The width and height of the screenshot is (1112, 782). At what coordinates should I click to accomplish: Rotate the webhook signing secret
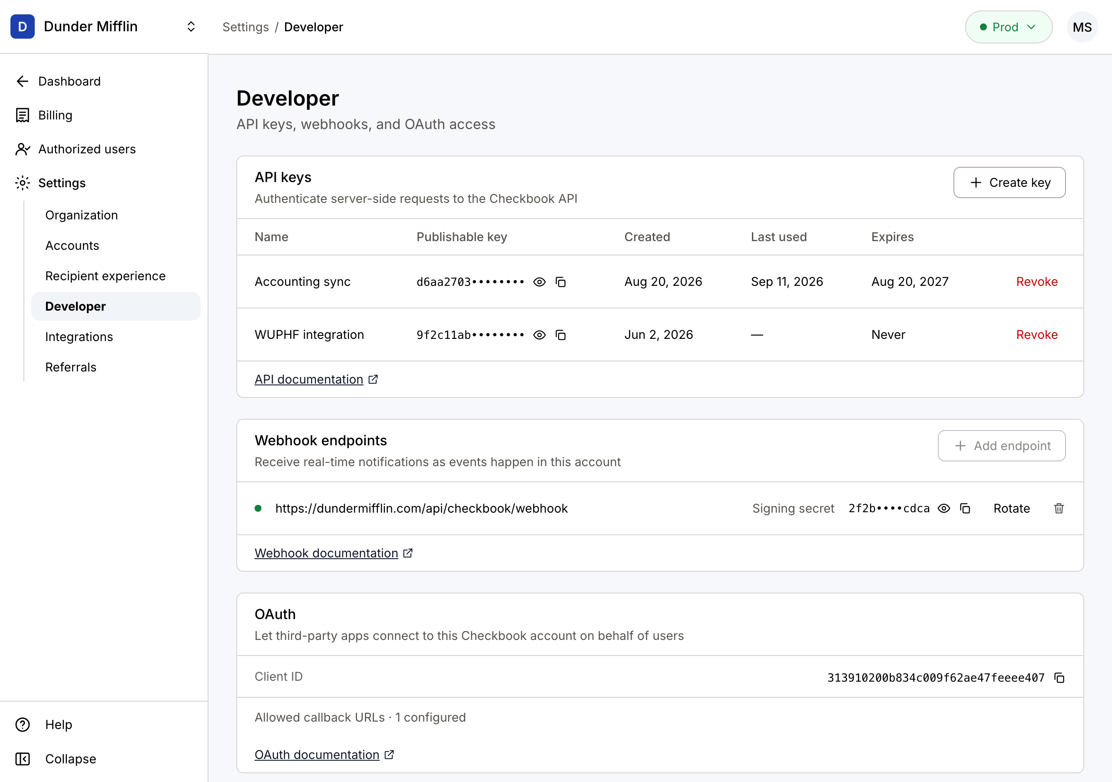click(x=1012, y=508)
